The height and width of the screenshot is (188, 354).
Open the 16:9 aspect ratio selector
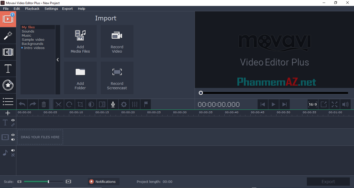[313, 104]
